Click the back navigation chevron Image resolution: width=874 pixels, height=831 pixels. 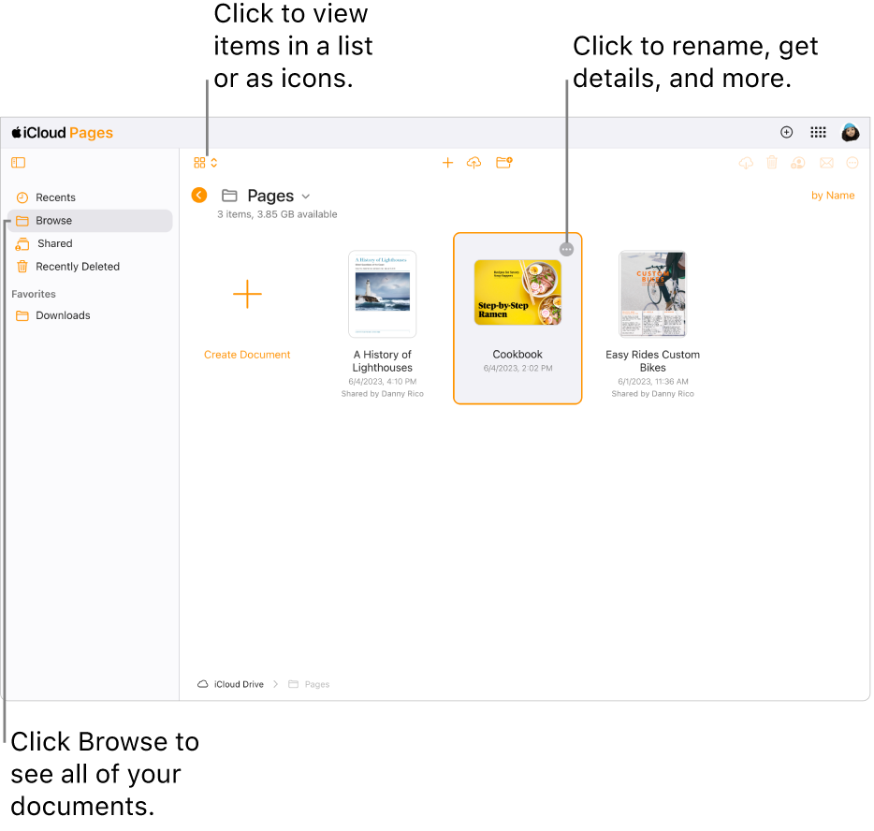[x=198, y=195]
